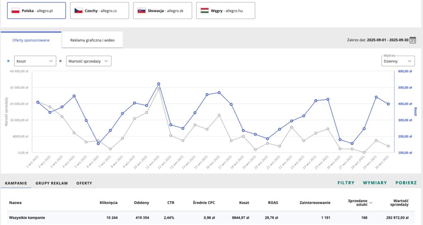The width and height of the screenshot is (423, 225).
Task: Switch to Reklama graficzna i wideo tab
Action: click(x=92, y=41)
